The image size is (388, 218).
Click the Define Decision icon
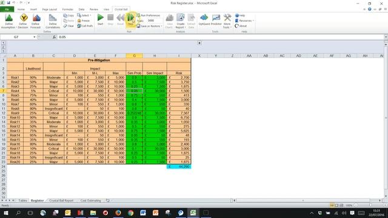[x=23, y=21]
